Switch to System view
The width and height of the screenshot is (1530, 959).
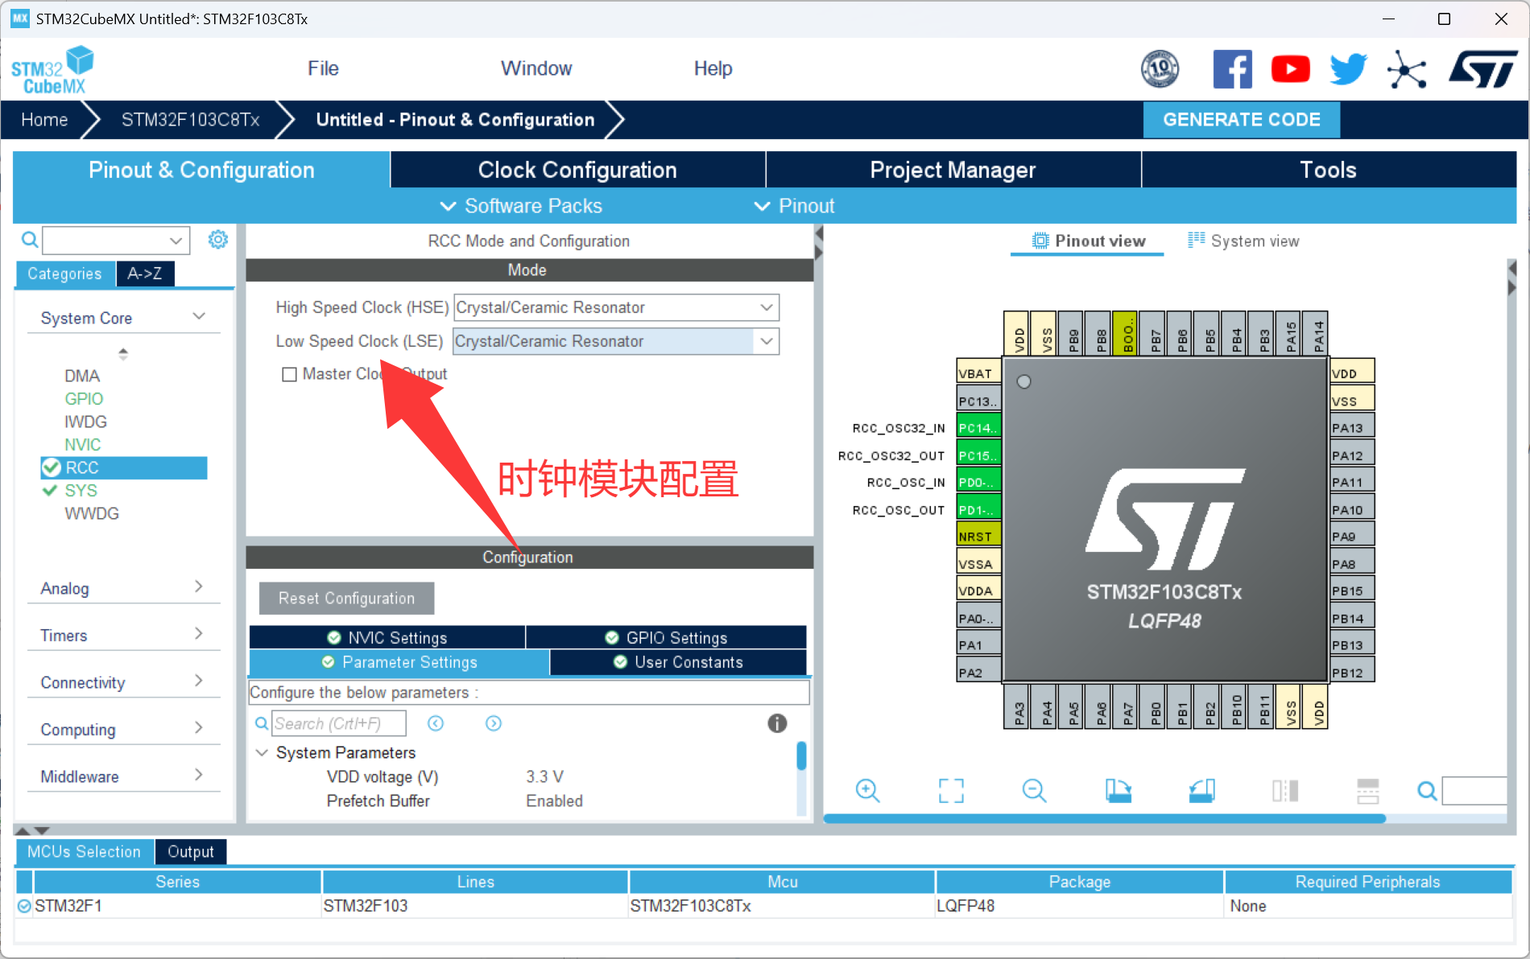[x=1244, y=241]
